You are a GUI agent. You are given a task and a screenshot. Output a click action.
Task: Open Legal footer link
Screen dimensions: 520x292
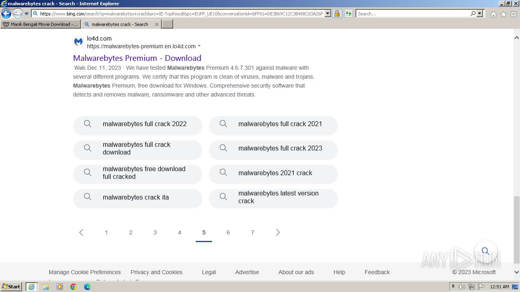tap(209, 272)
